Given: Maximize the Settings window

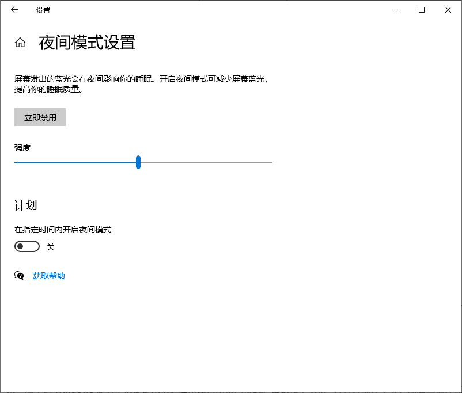Looking at the screenshot, I should [421, 10].
